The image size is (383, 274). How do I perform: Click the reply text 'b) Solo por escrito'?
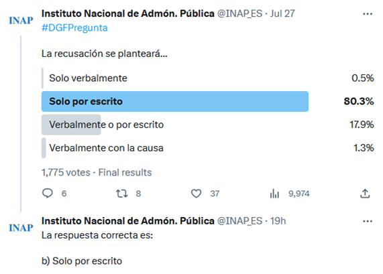coord(82,261)
